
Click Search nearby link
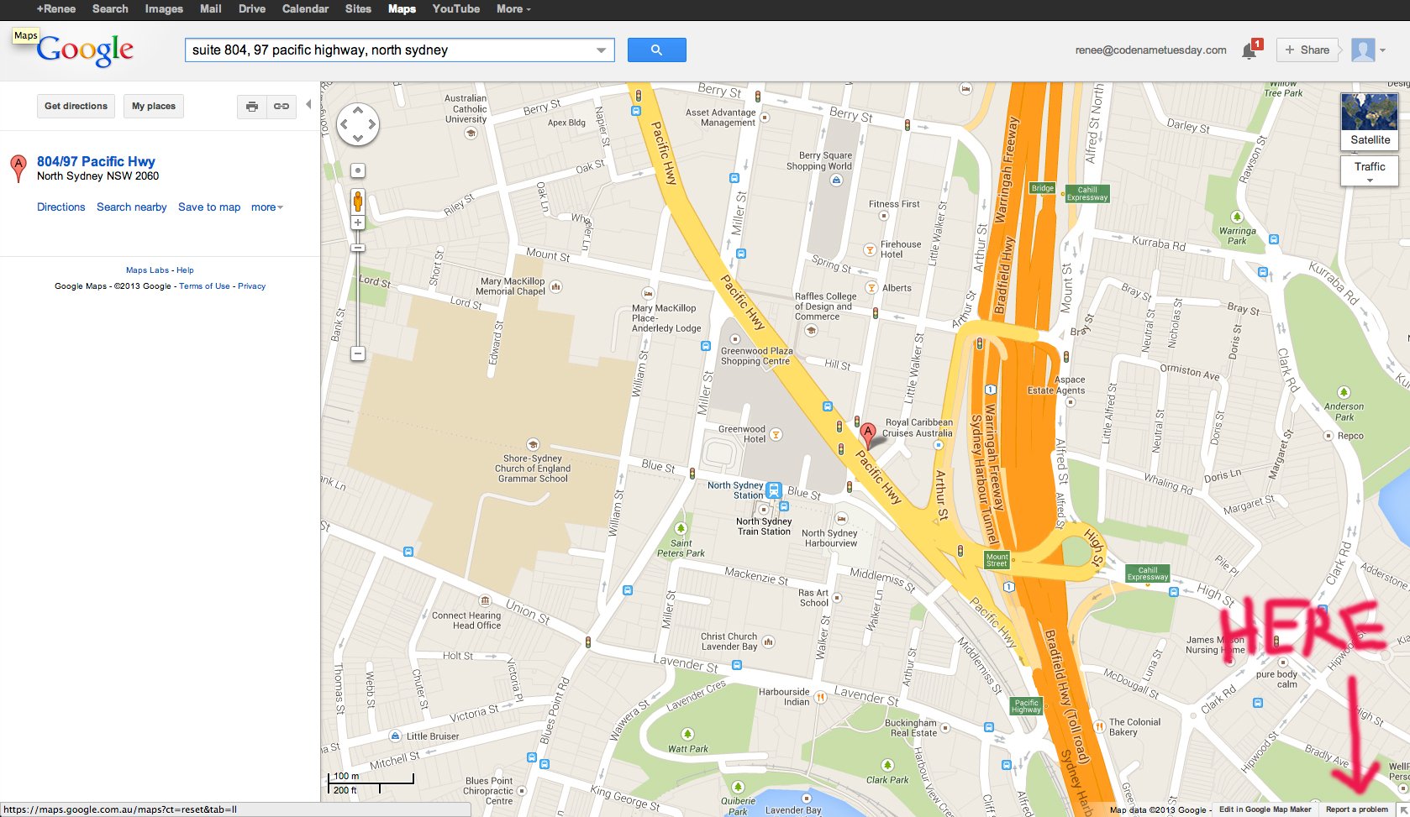(131, 207)
